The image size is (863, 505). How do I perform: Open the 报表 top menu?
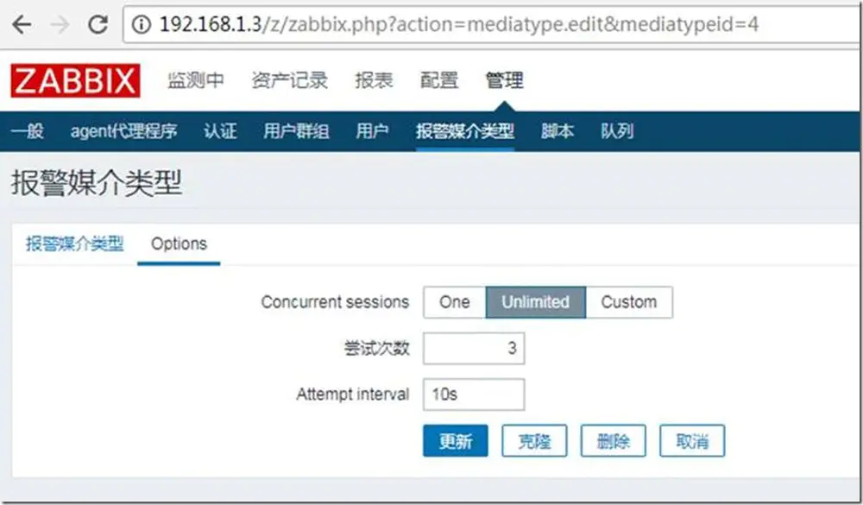click(x=374, y=80)
